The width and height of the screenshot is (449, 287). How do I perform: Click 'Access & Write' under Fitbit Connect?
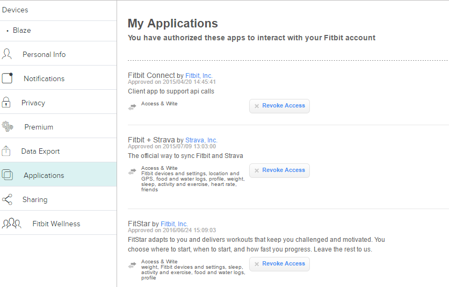[x=159, y=104]
